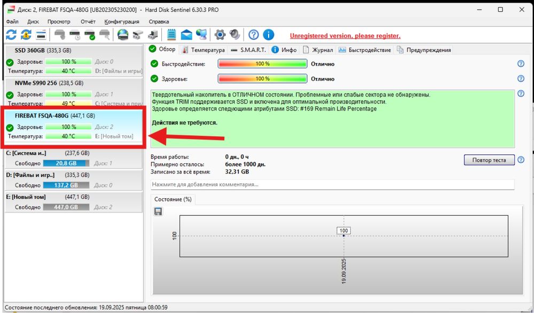Click the disk icon with a clock
Image resolution: width=534 pixels, height=313 pixels.
[x=75, y=35]
